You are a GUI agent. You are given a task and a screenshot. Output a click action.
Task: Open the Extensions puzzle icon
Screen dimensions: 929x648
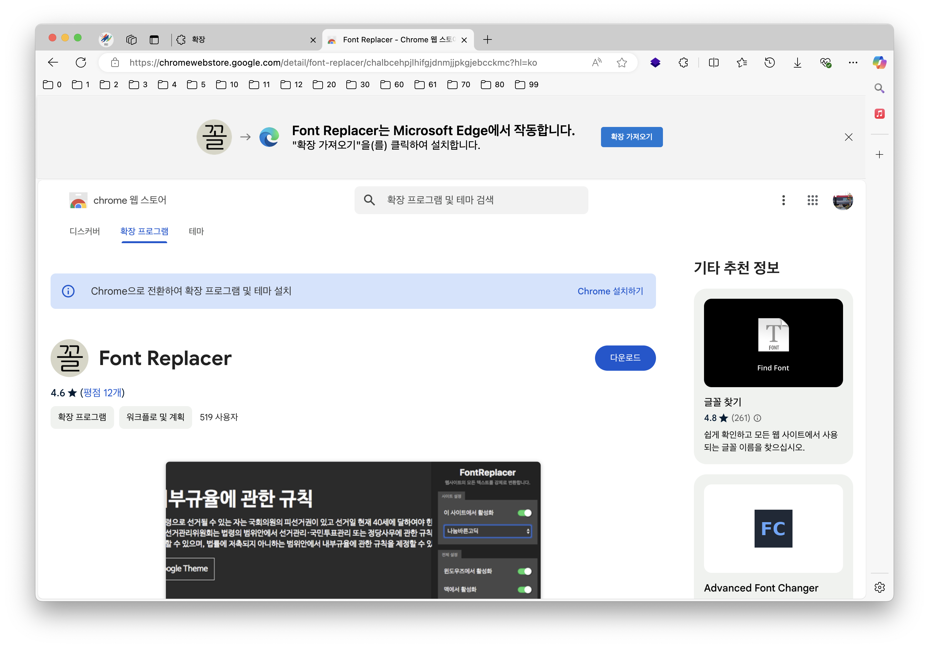(683, 62)
